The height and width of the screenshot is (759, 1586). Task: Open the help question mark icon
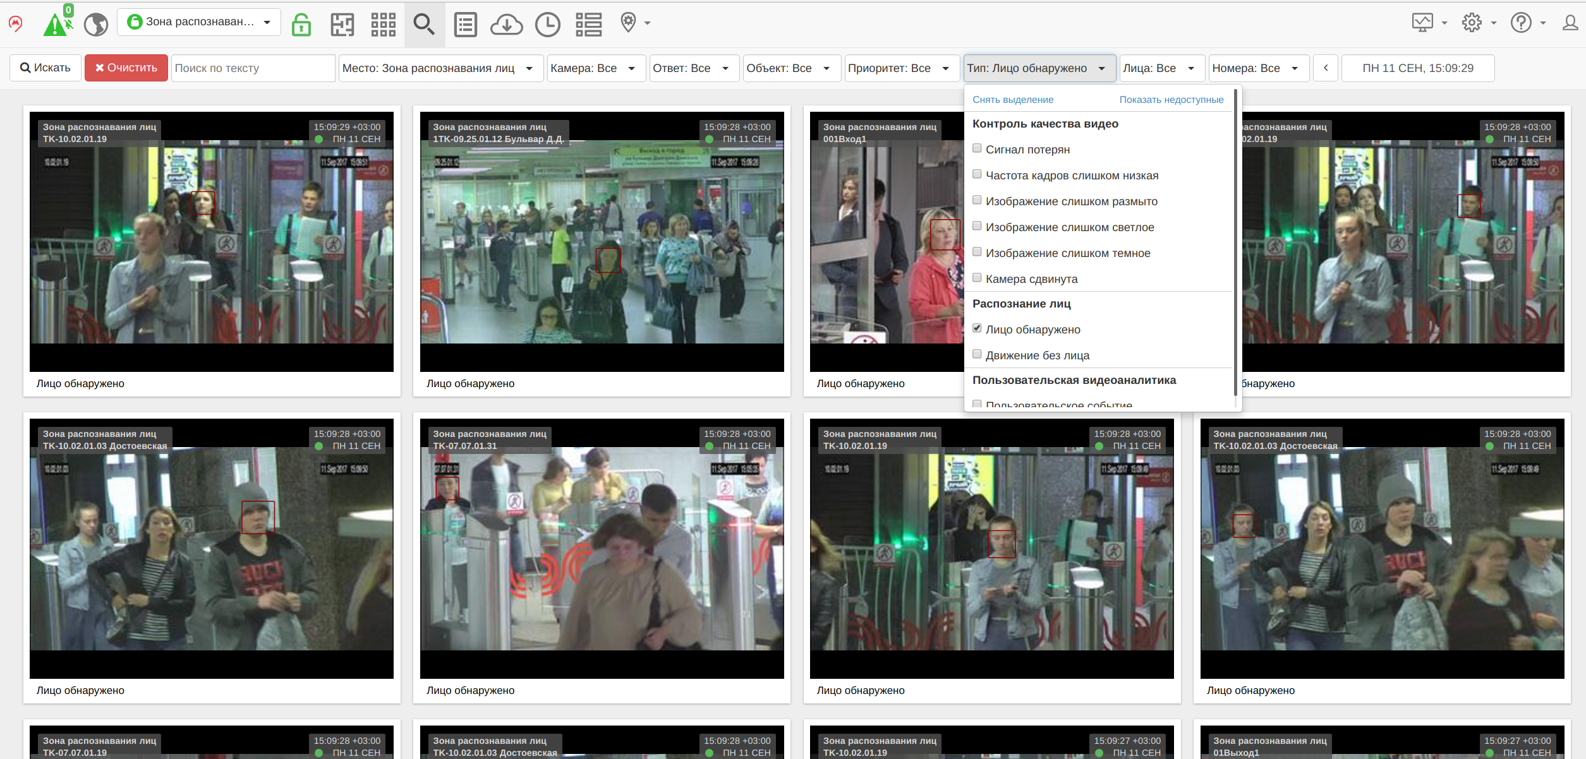click(x=1521, y=23)
